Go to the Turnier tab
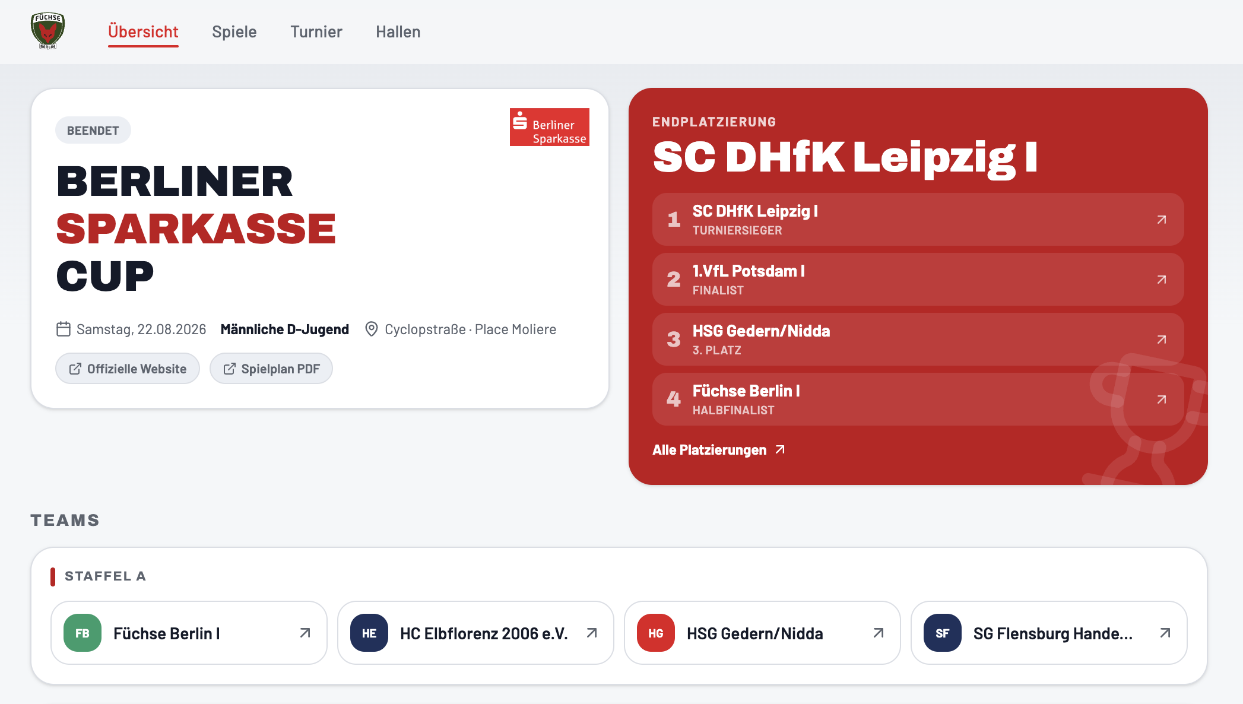 (x=316, y=31)
